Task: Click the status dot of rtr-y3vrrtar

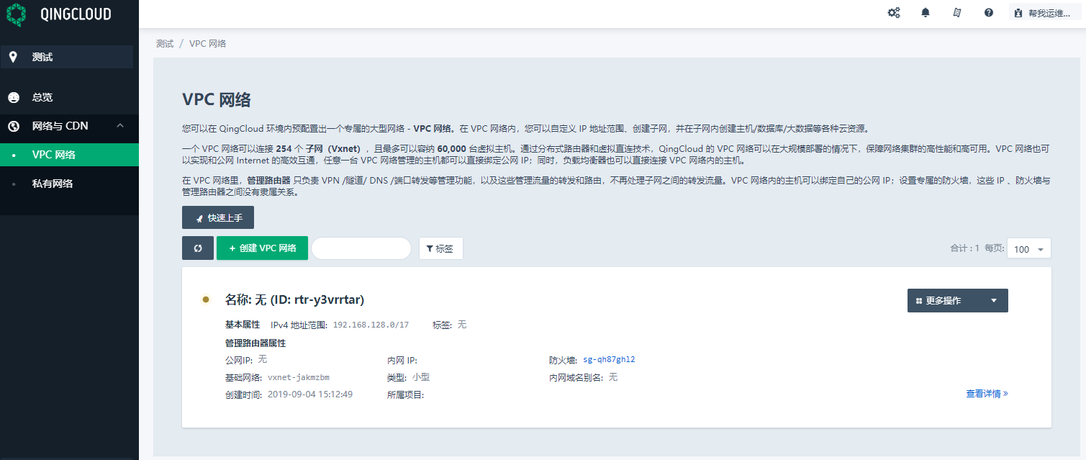Action: [x=206, y=299]
